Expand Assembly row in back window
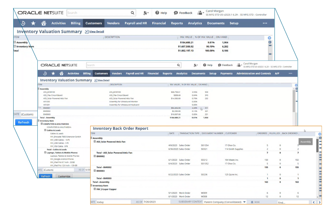Screen dimensions: 330x220 (15, 42)
